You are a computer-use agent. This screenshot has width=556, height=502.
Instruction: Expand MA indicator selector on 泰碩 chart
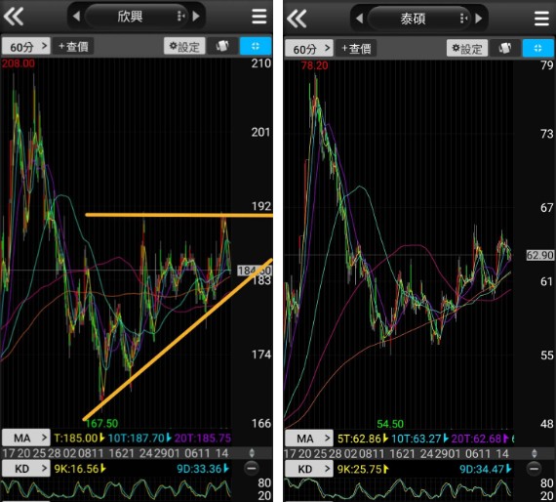(x=309, y=439)
